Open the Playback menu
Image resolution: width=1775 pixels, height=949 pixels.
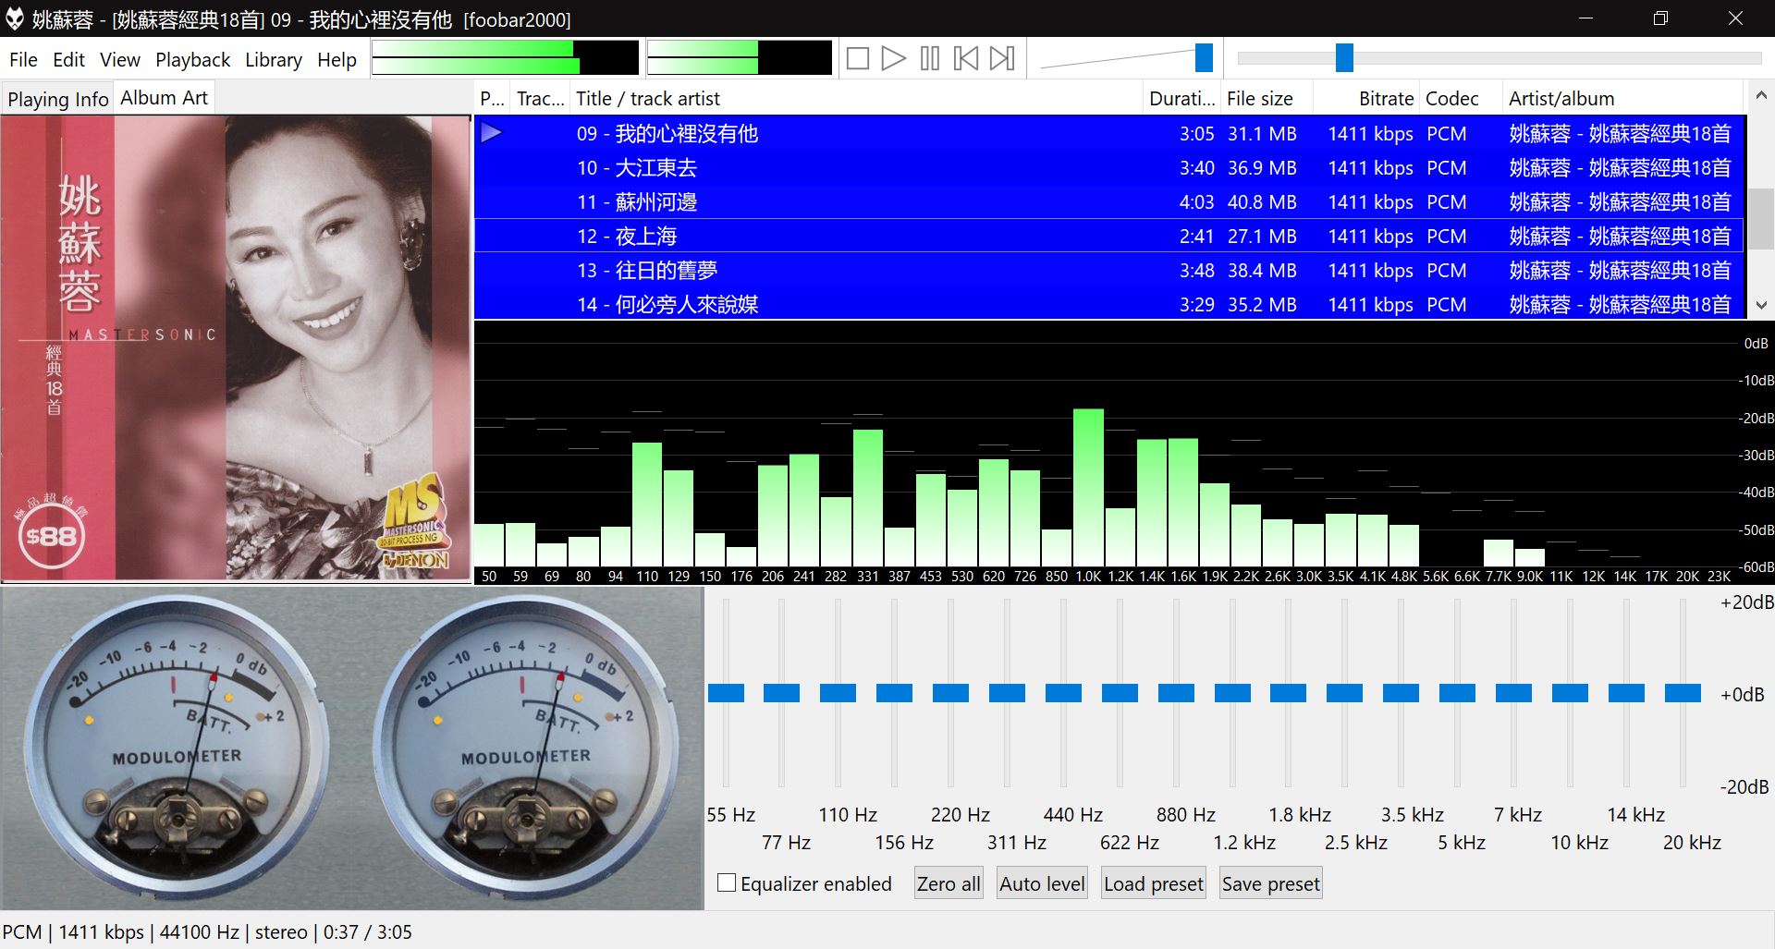click(192, 60)
